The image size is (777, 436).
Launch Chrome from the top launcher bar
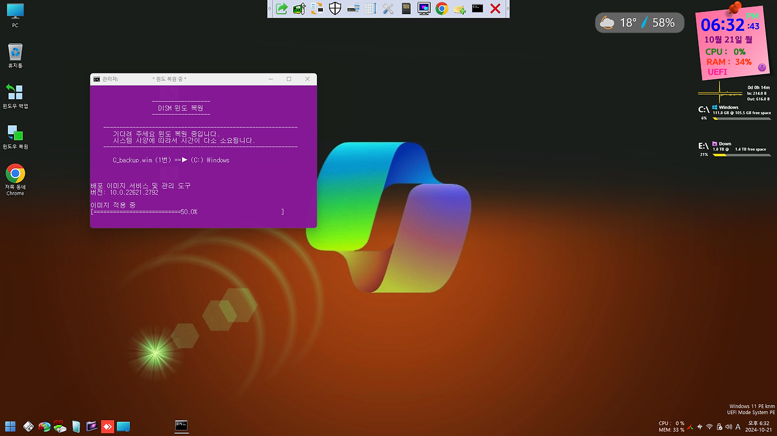(x=442, y=9)
